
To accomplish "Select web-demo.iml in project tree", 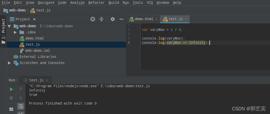I will pyautogui.click(x=66, y=50).
